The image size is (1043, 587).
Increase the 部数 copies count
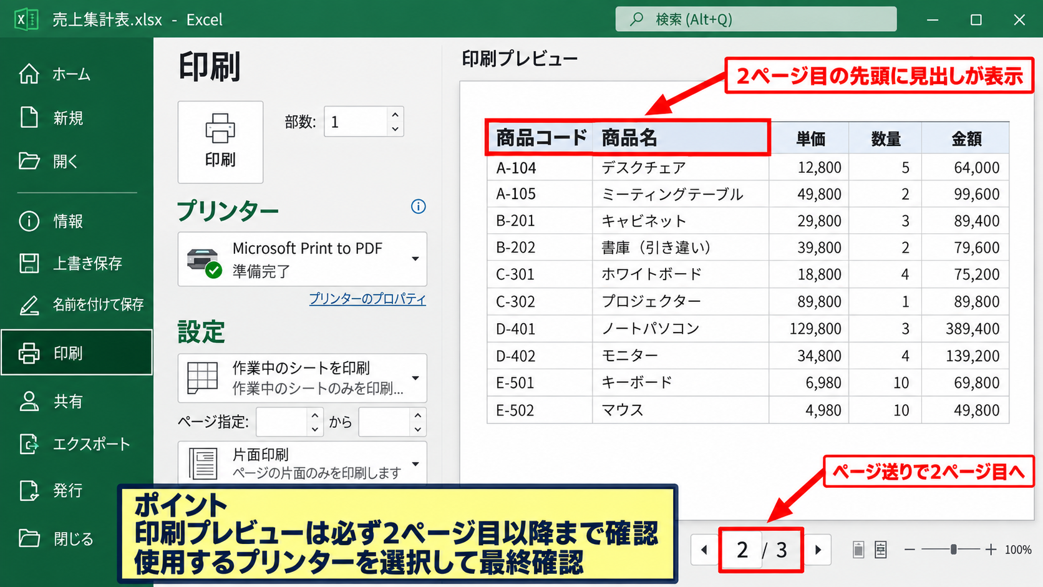[395, 115]
